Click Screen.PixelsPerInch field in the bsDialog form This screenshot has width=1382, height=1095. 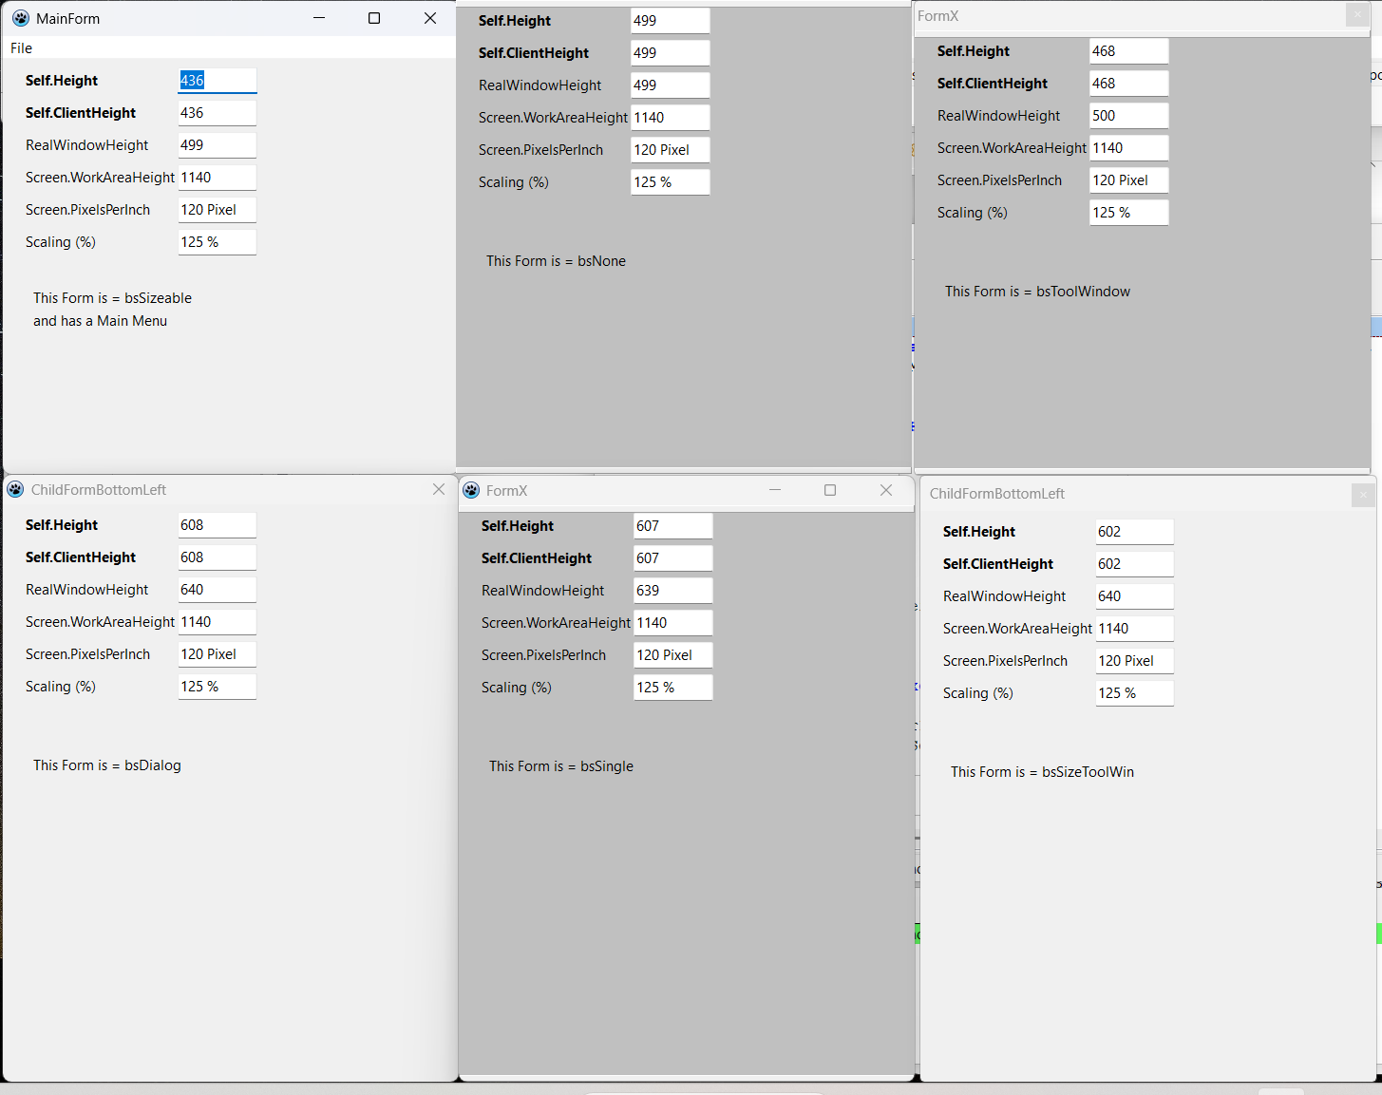[x=218, y=654]
